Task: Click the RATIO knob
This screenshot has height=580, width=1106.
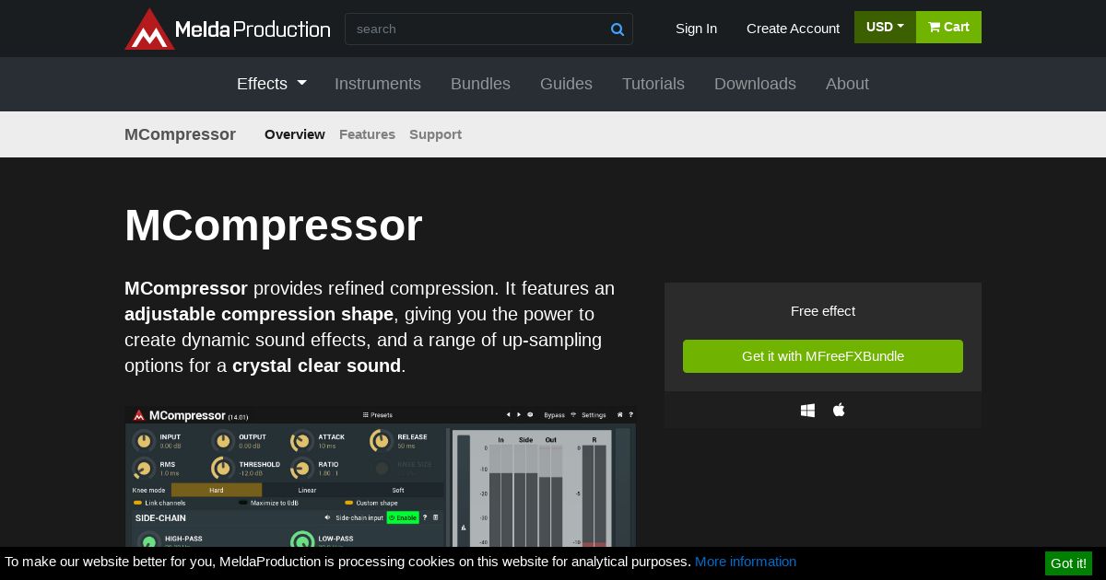Action: coord(301,469)
